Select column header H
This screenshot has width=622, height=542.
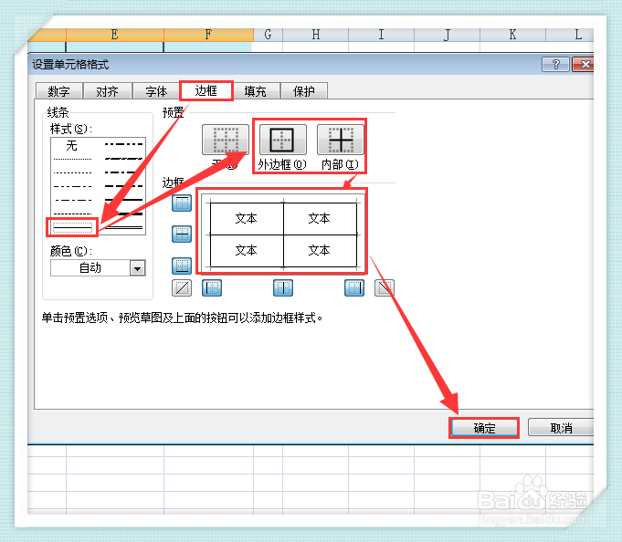click(x=316, y=35)
